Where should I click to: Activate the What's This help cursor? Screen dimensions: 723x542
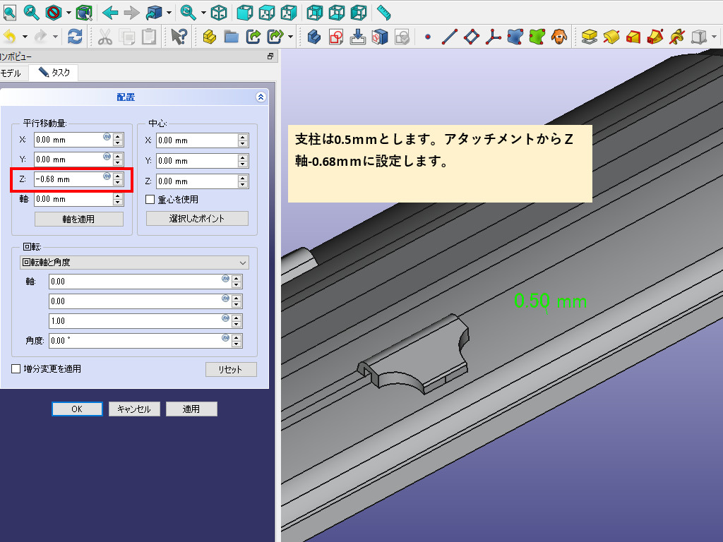click(x=179, y=37)
